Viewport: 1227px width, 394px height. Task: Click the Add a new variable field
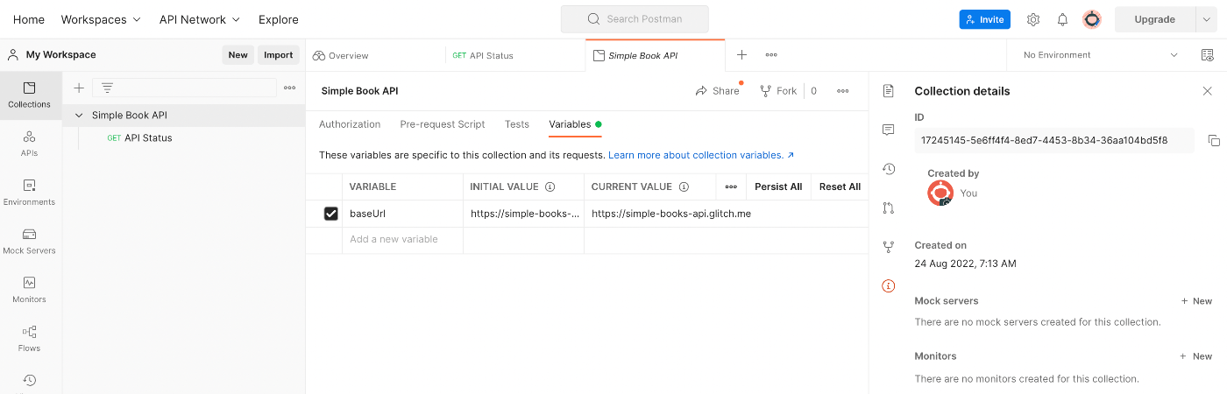coord(402,240)
